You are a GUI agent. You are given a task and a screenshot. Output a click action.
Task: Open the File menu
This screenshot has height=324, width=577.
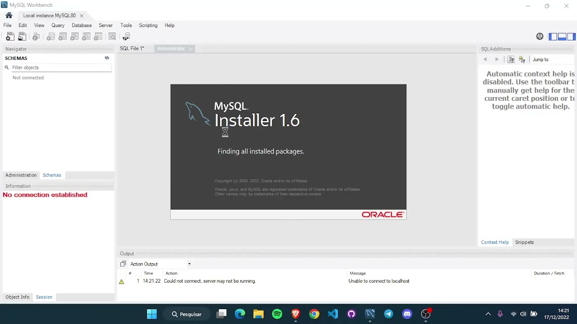[x=7, y=25]
